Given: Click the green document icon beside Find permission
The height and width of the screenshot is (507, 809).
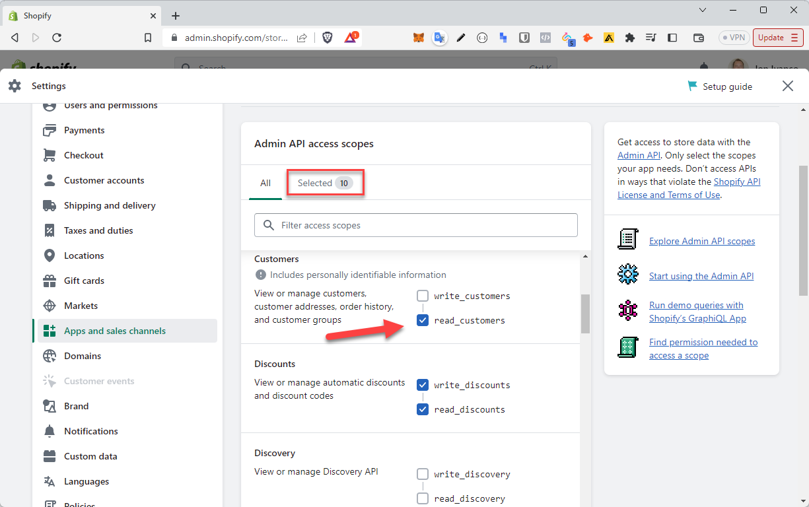Looking at the screenshot, I should click(628, 347).
